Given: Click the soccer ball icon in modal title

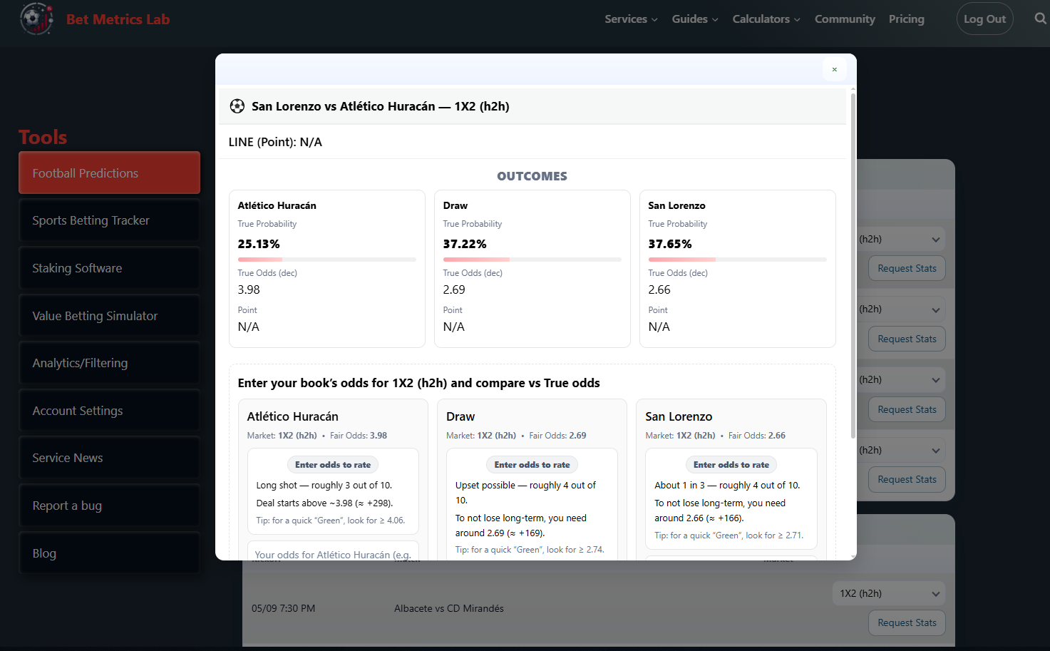Looking at the screenshot, I should 237,106.
